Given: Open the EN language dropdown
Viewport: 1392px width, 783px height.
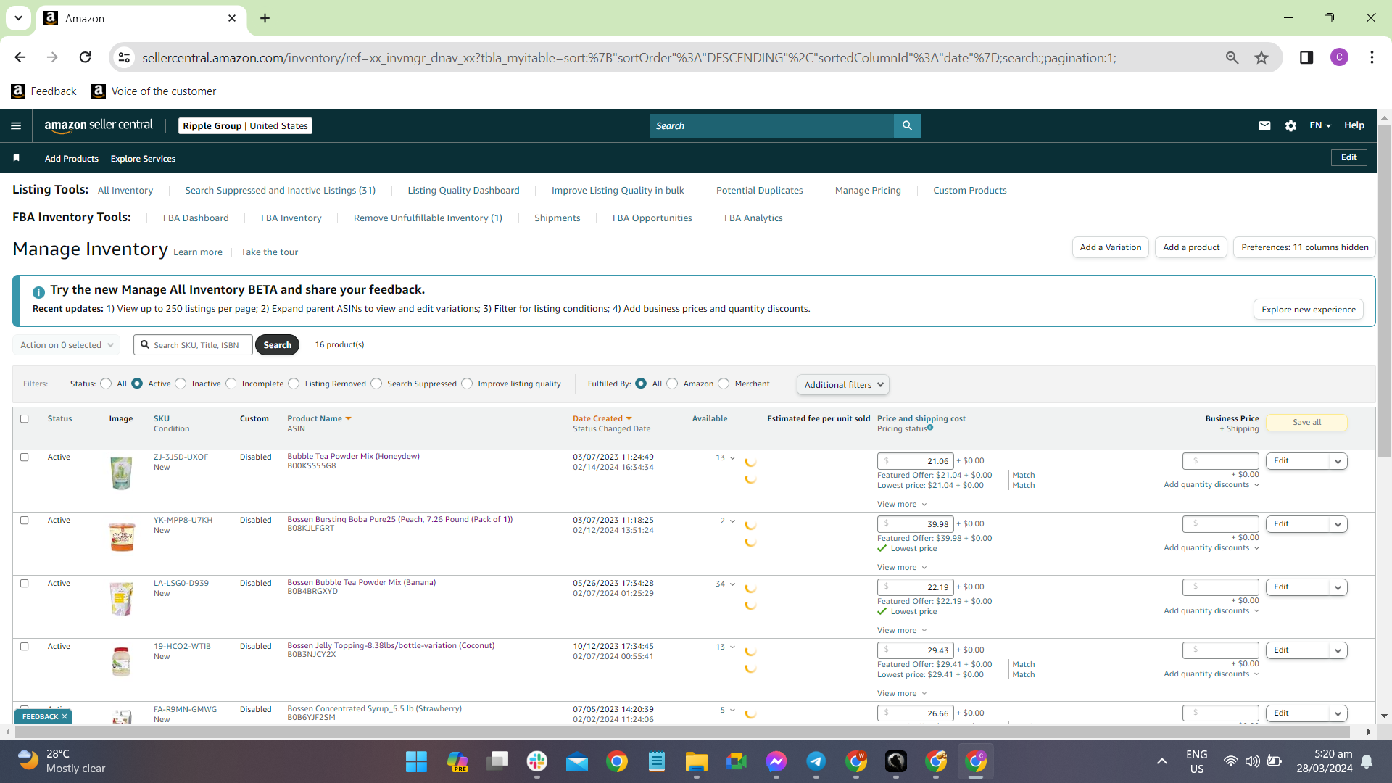Looking at the screenshot, I should pyautogui.click(x=1320, y=125).
